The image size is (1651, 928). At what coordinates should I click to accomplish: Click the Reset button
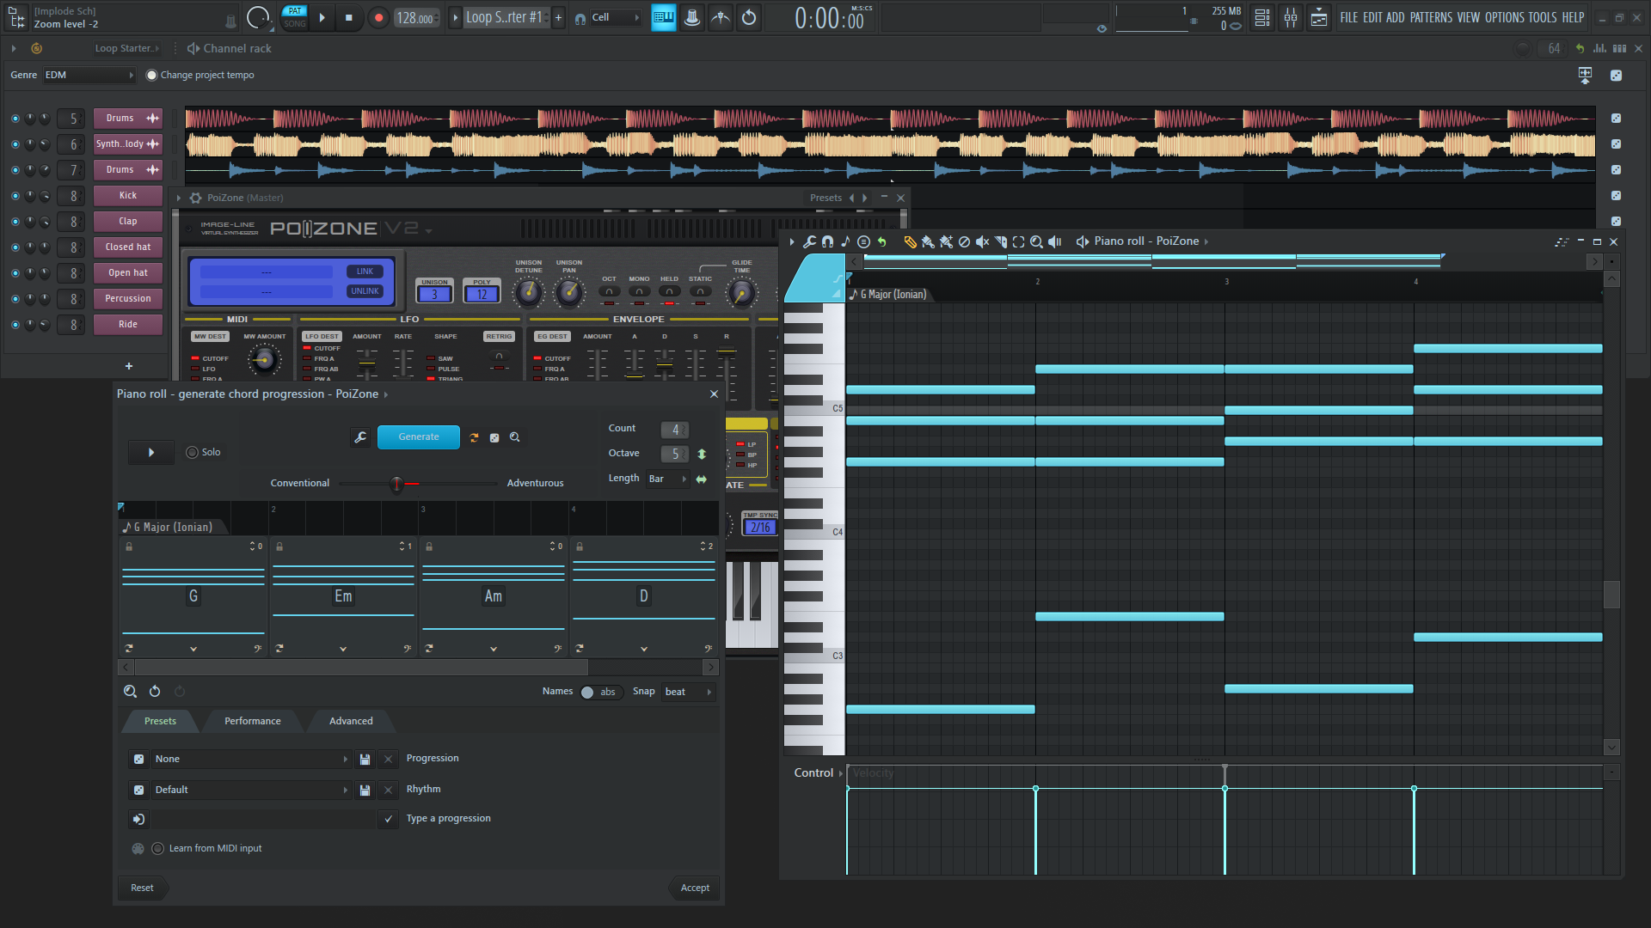pos(142,888)
